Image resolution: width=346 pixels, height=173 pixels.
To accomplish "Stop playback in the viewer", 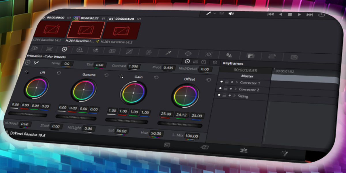I will [x=290, y=14].
